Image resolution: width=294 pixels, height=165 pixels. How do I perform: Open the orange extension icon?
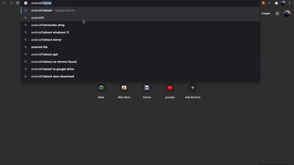[263, 3]
